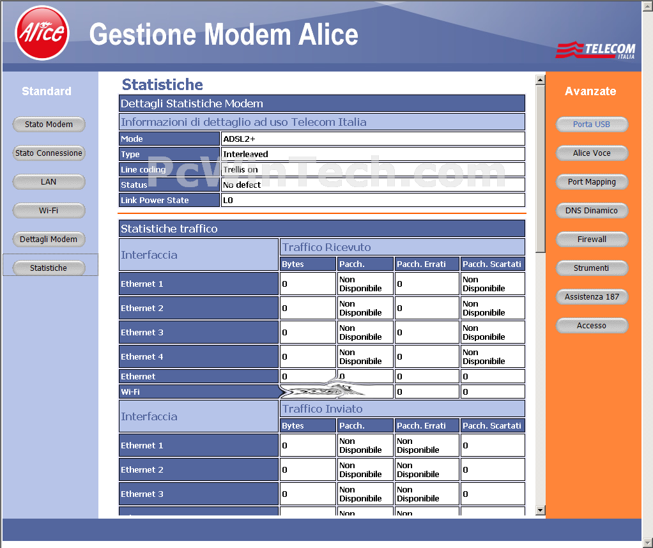Image resolution: width=653 pixels, height=548 pixels.
Task: Open DNS Dinamico configuration
Action: tap(592, 210)
